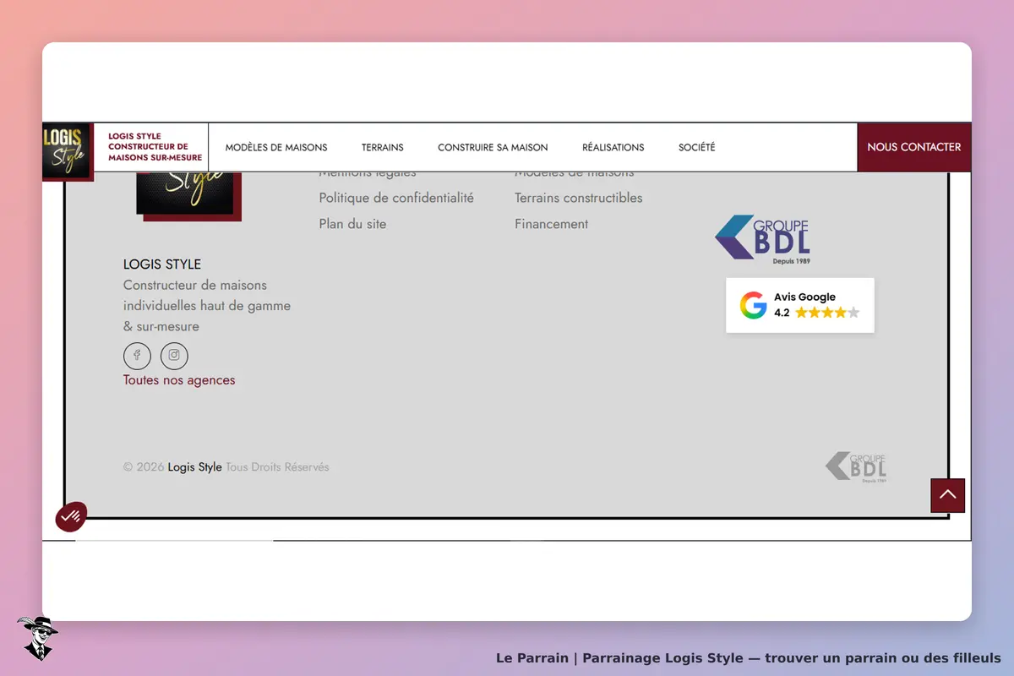
Task: Open the Terrains menu item
Action: pyautogui.click(x=383, y=147)
